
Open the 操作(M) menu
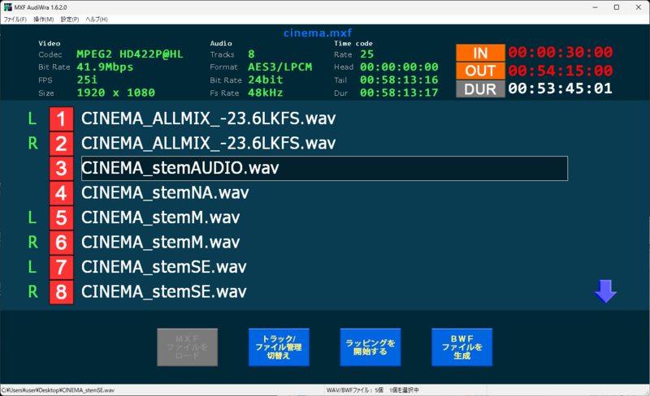point(44,19)
